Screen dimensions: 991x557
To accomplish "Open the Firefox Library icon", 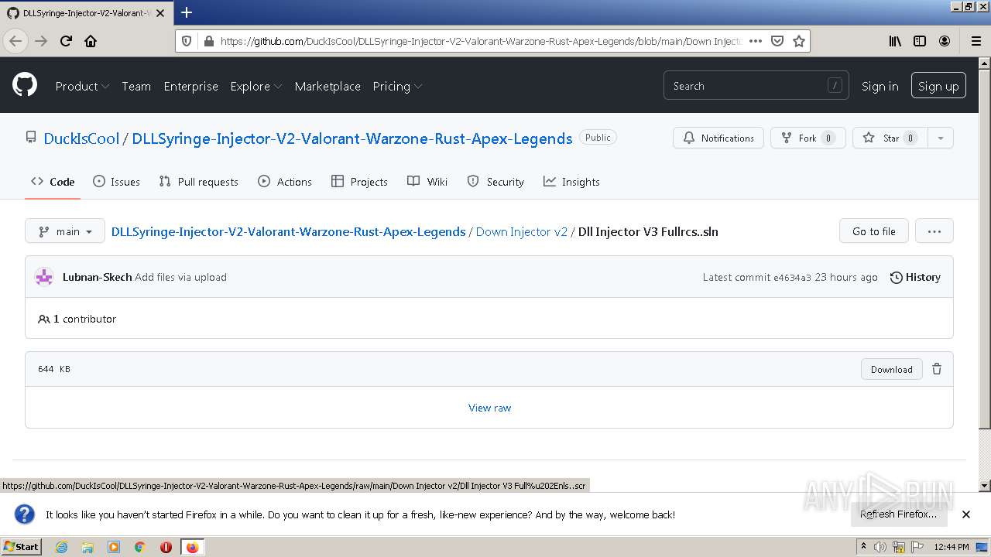I will (895, 41).
